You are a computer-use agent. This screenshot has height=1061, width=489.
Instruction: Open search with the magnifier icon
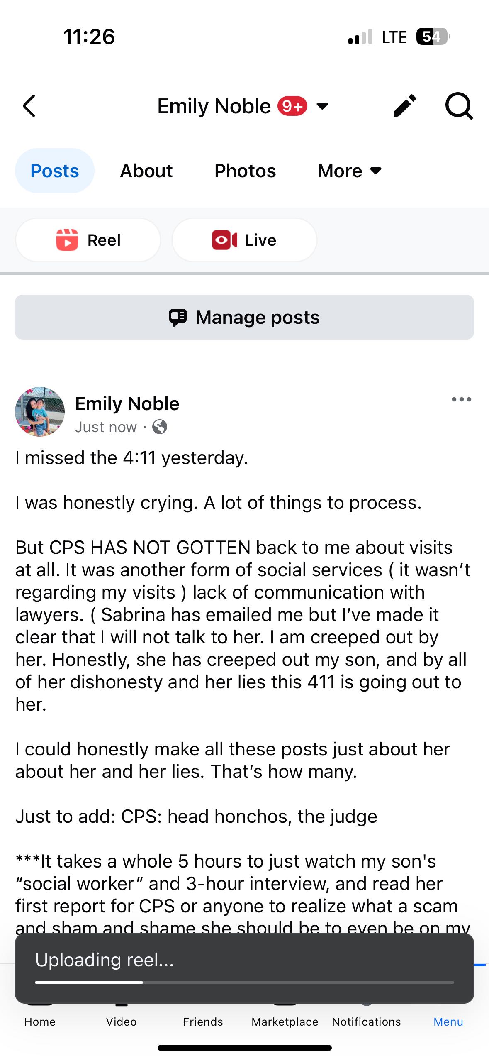pos(459,106)
